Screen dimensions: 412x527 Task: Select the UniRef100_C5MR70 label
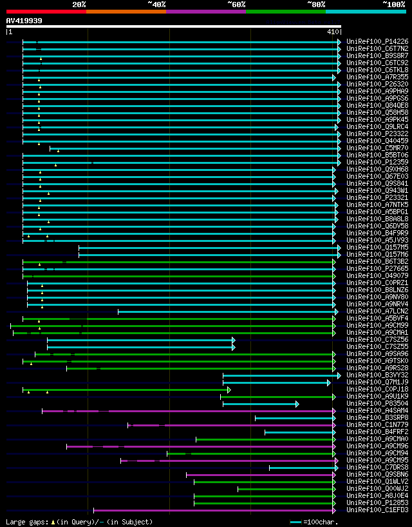(377, 148)
